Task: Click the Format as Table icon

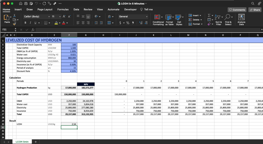Action: click(169, 17)
